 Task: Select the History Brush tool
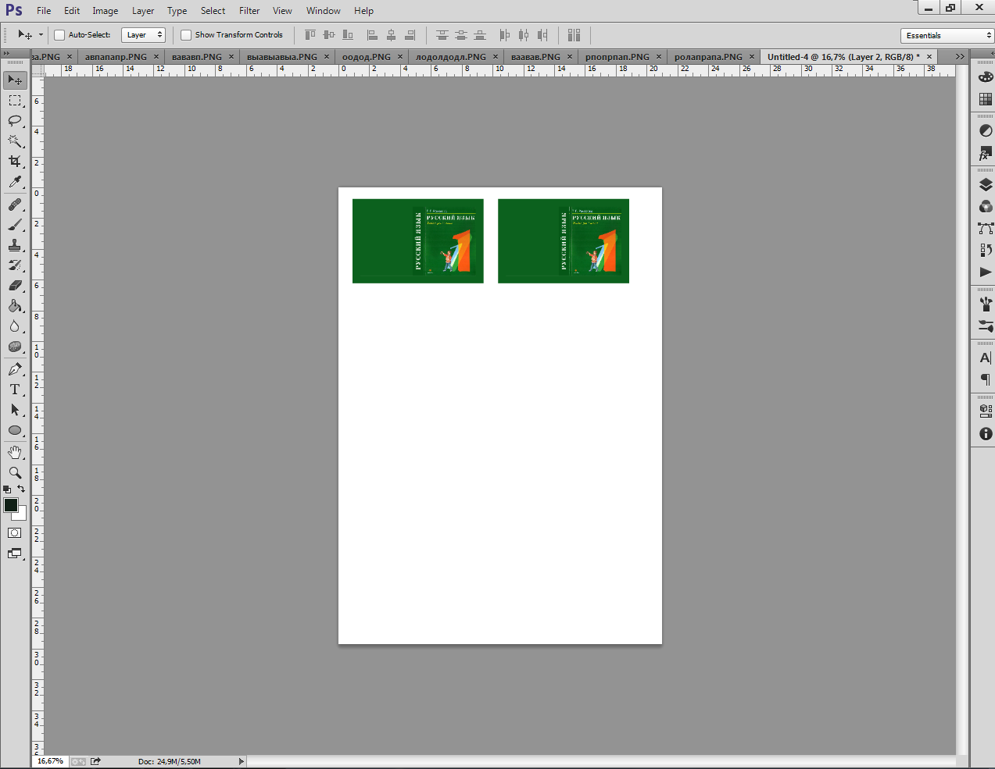(15, 265)
